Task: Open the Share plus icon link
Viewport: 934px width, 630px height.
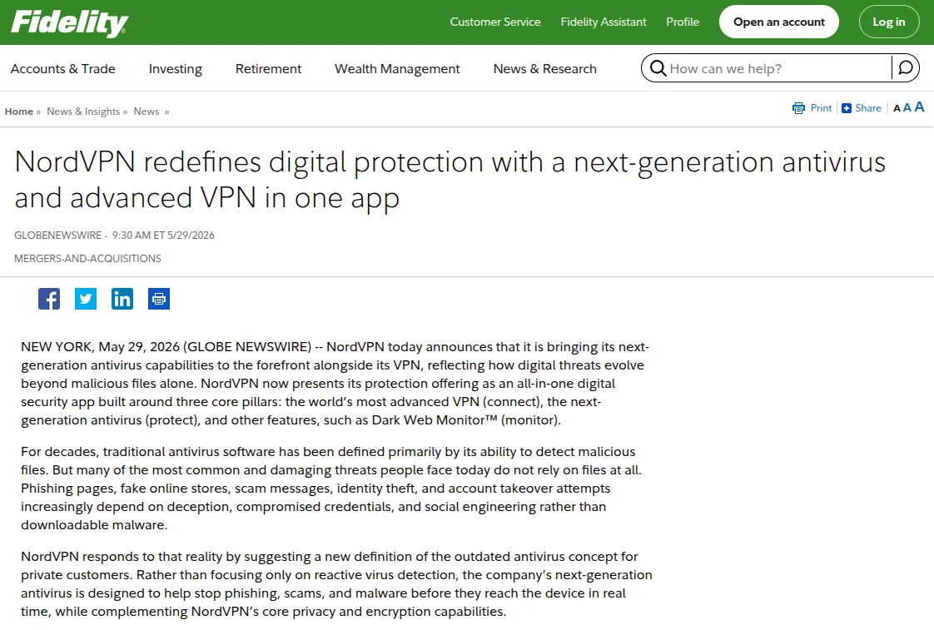Action: point(847,108)
